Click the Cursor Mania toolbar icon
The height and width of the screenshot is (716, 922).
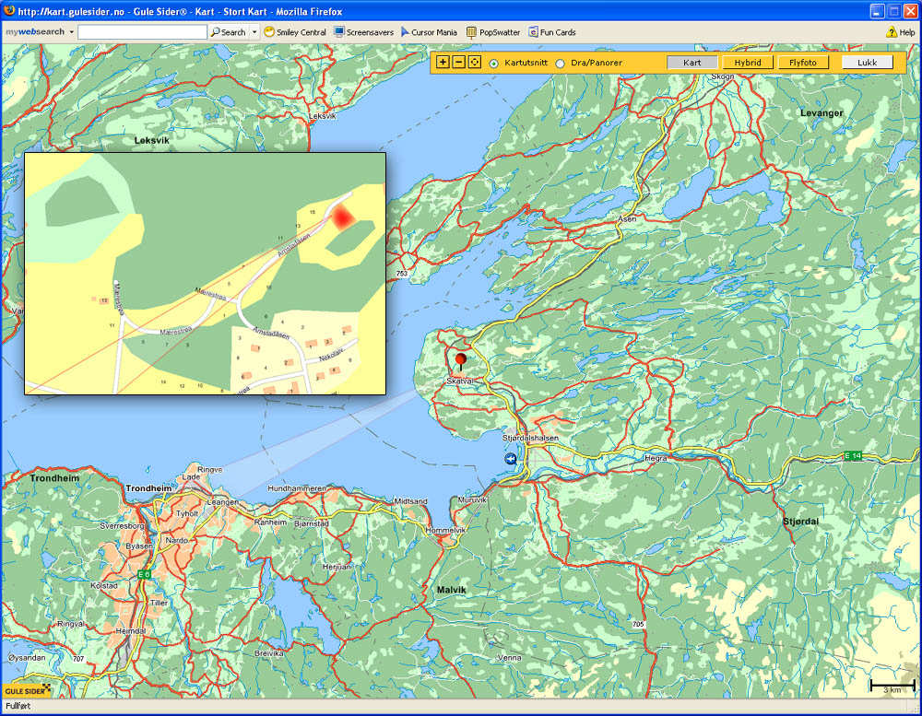[429, 32]
